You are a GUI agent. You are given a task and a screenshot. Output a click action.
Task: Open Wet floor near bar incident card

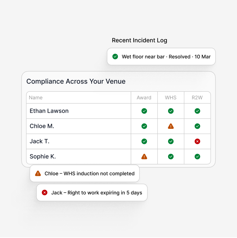[161, 56]
